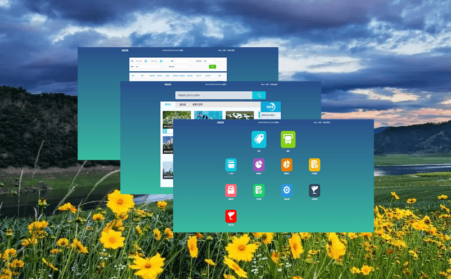
Task: Open the yellow order document tile
Action: [x=314, y=165]
